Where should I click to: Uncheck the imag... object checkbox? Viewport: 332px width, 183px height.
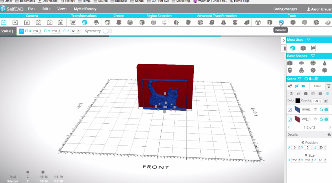[290, 110]
